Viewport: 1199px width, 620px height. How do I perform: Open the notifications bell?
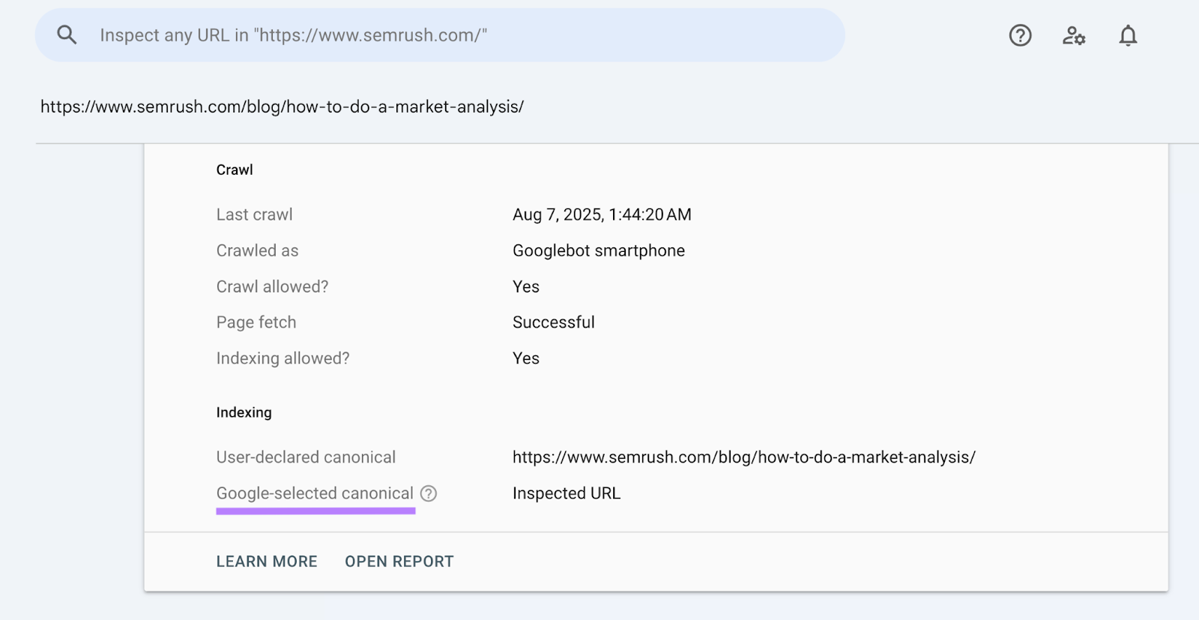point(1128,35)
